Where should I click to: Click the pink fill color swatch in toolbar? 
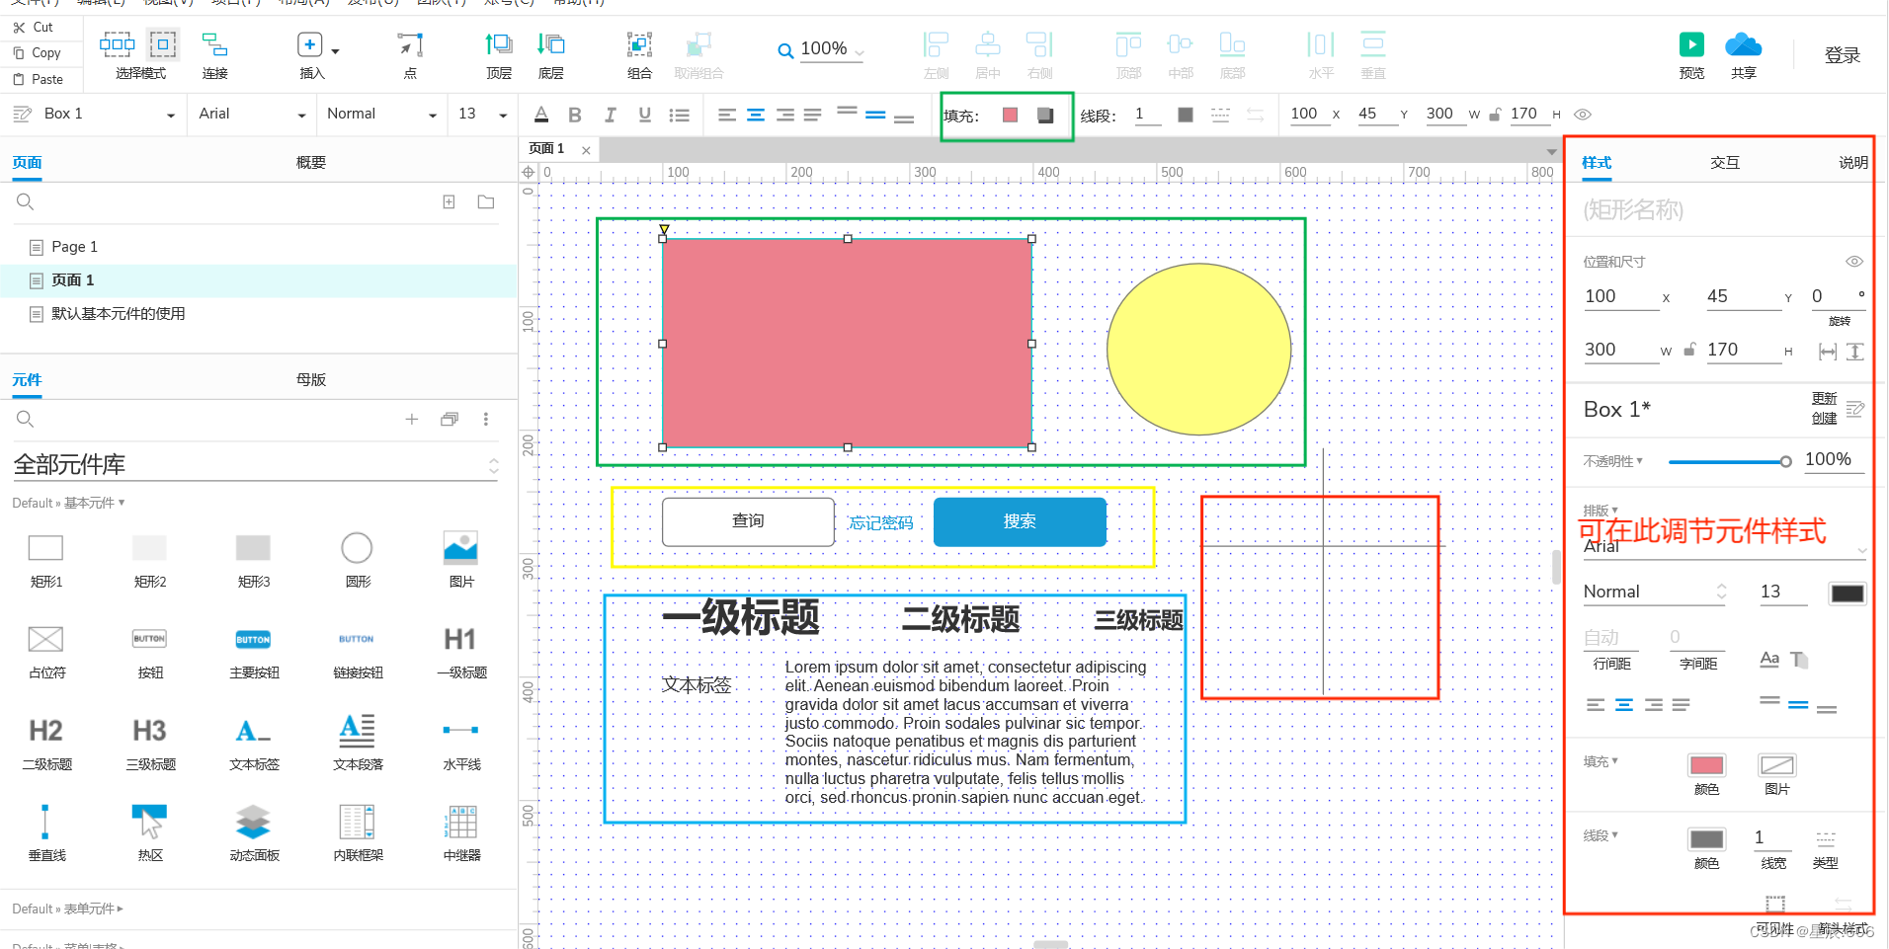click(1010, 115)
